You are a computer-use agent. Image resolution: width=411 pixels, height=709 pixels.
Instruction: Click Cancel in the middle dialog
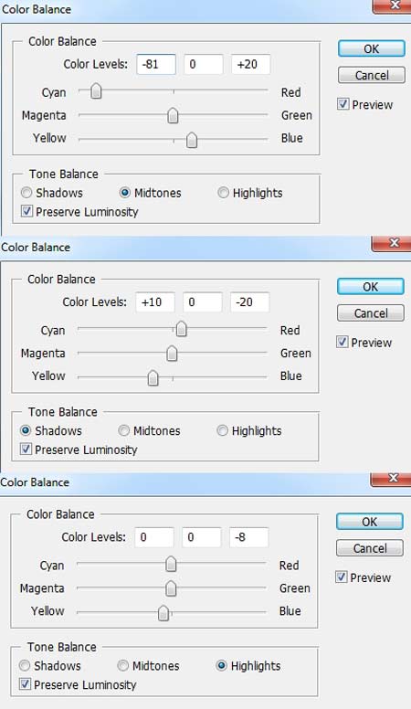(370, 312)
